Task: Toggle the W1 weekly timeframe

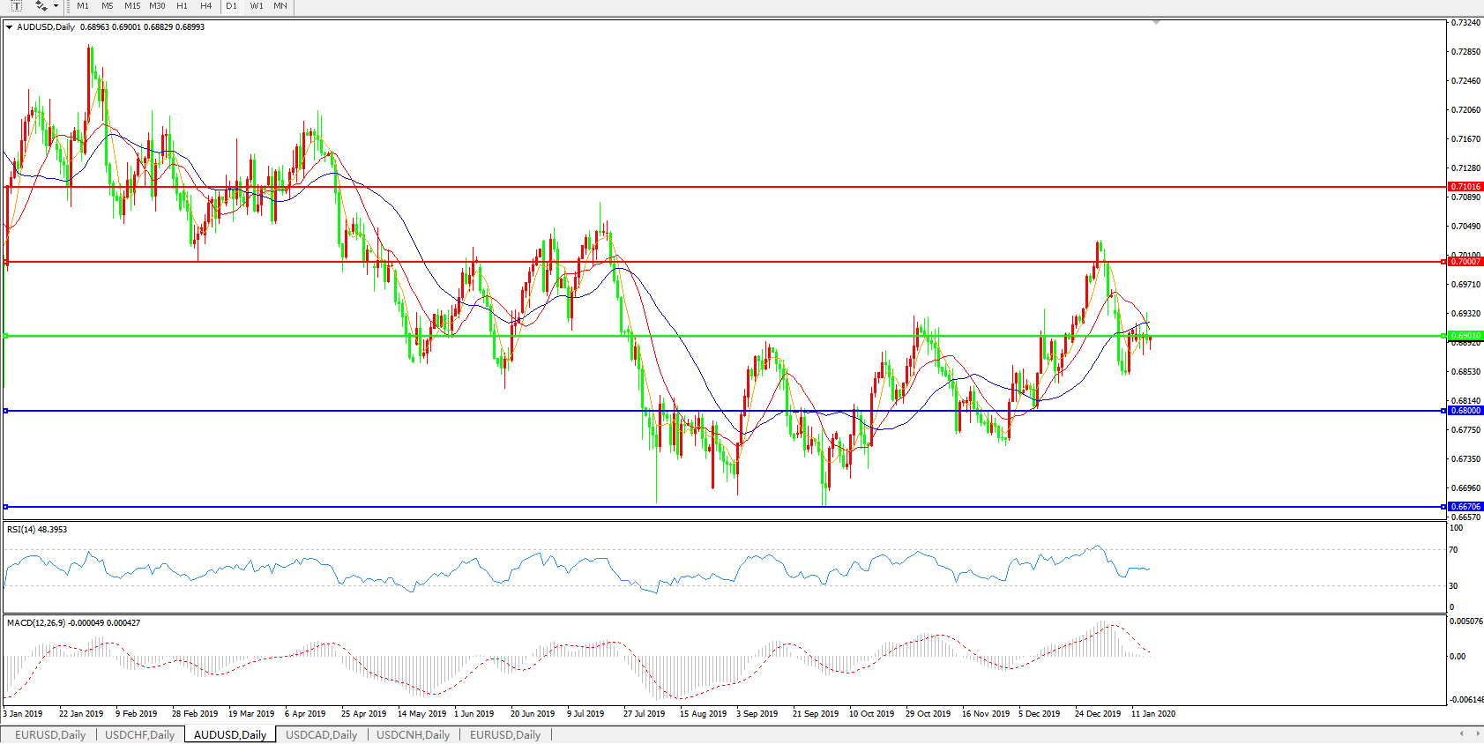Action: coord(257,6)
